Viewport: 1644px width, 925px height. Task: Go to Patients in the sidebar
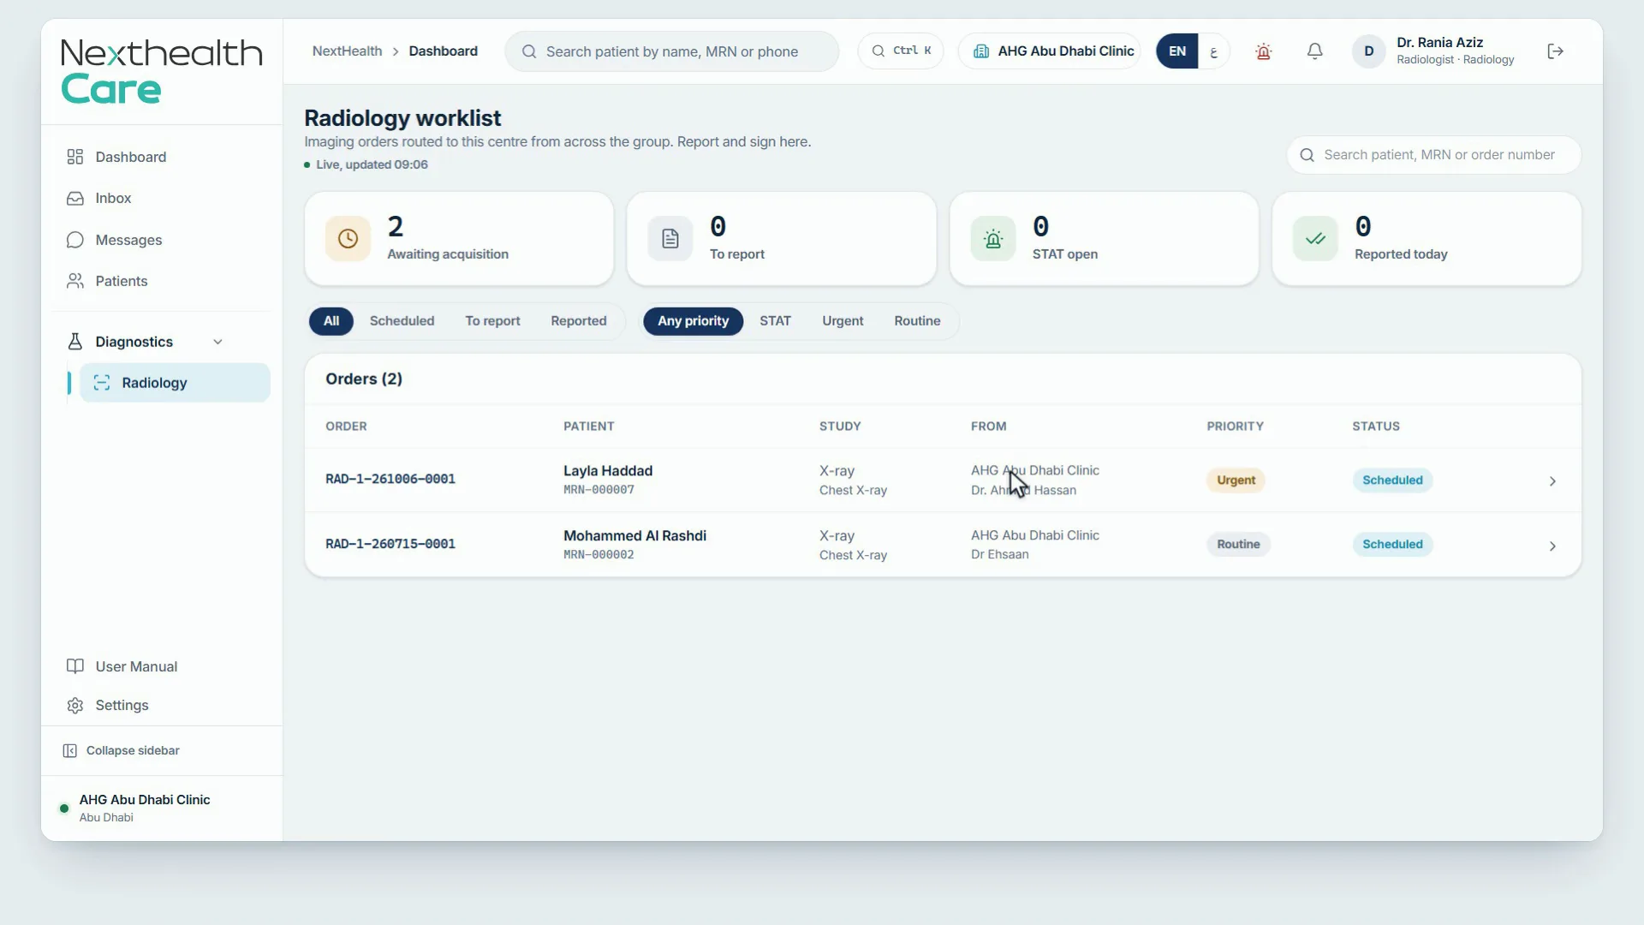click(160, 281)
